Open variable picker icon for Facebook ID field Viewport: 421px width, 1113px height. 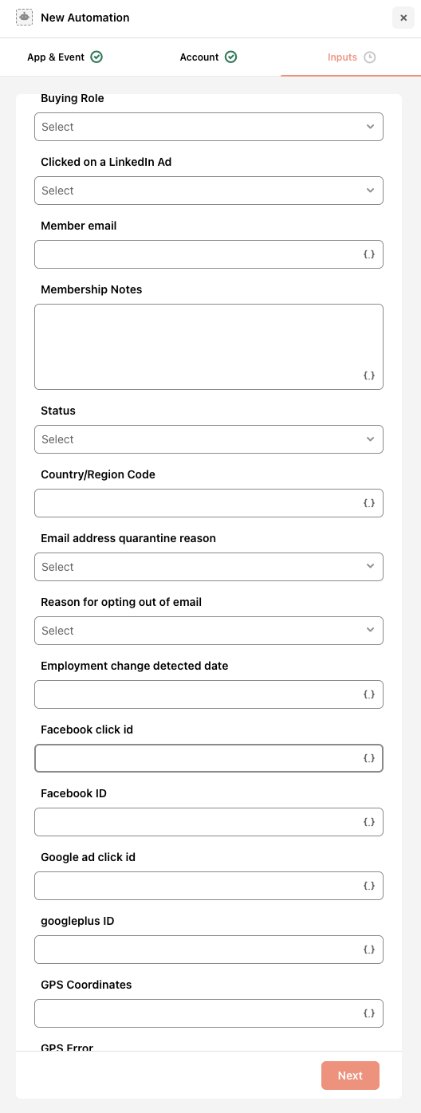pos(369,822)
